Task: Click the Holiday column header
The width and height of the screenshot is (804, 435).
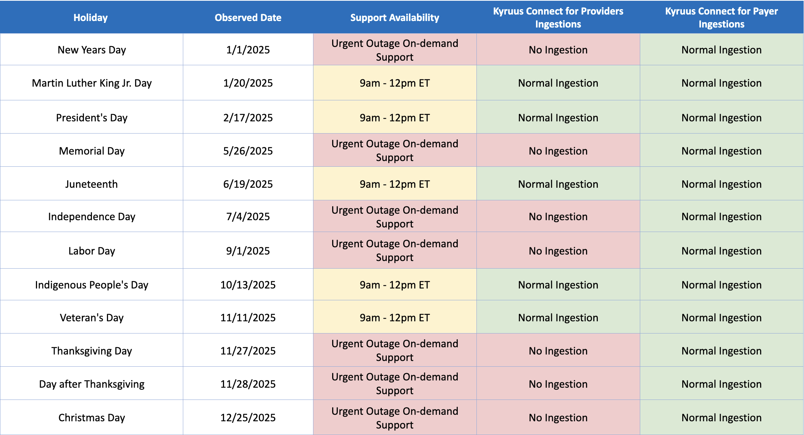Action: [x=91, y=17]
